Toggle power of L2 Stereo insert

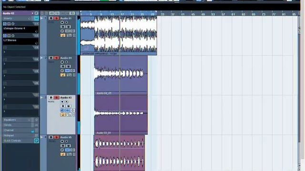pyautogui.click(x=5, y=36)
